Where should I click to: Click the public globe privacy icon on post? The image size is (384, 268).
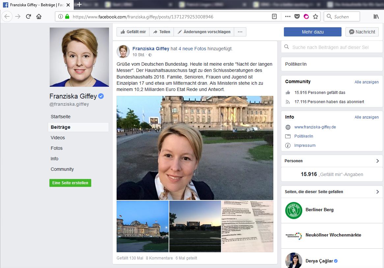point(150,55)
